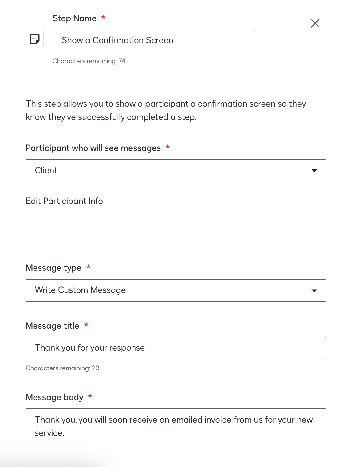Close the step editor panel
This screenshot has height=467, width=351.
(x=315, y=23)
